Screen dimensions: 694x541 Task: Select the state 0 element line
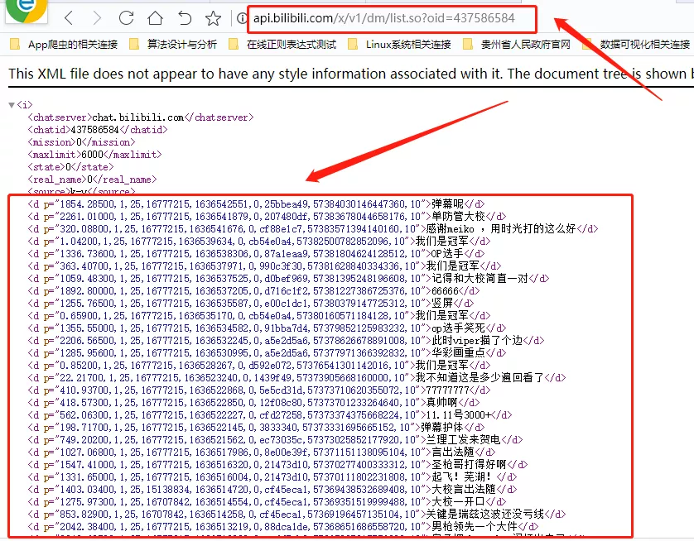(71, 167)
